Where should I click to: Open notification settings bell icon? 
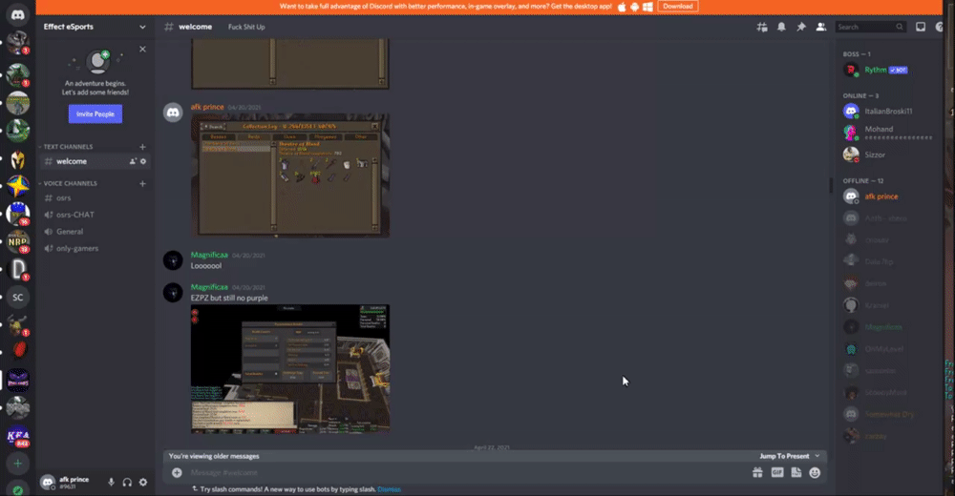tap(781, 27)
